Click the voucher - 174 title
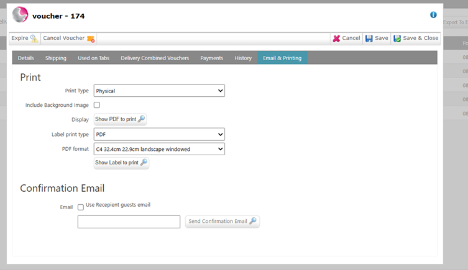The height and width of the screenshot is (270, 468). [x=58, y=16]
